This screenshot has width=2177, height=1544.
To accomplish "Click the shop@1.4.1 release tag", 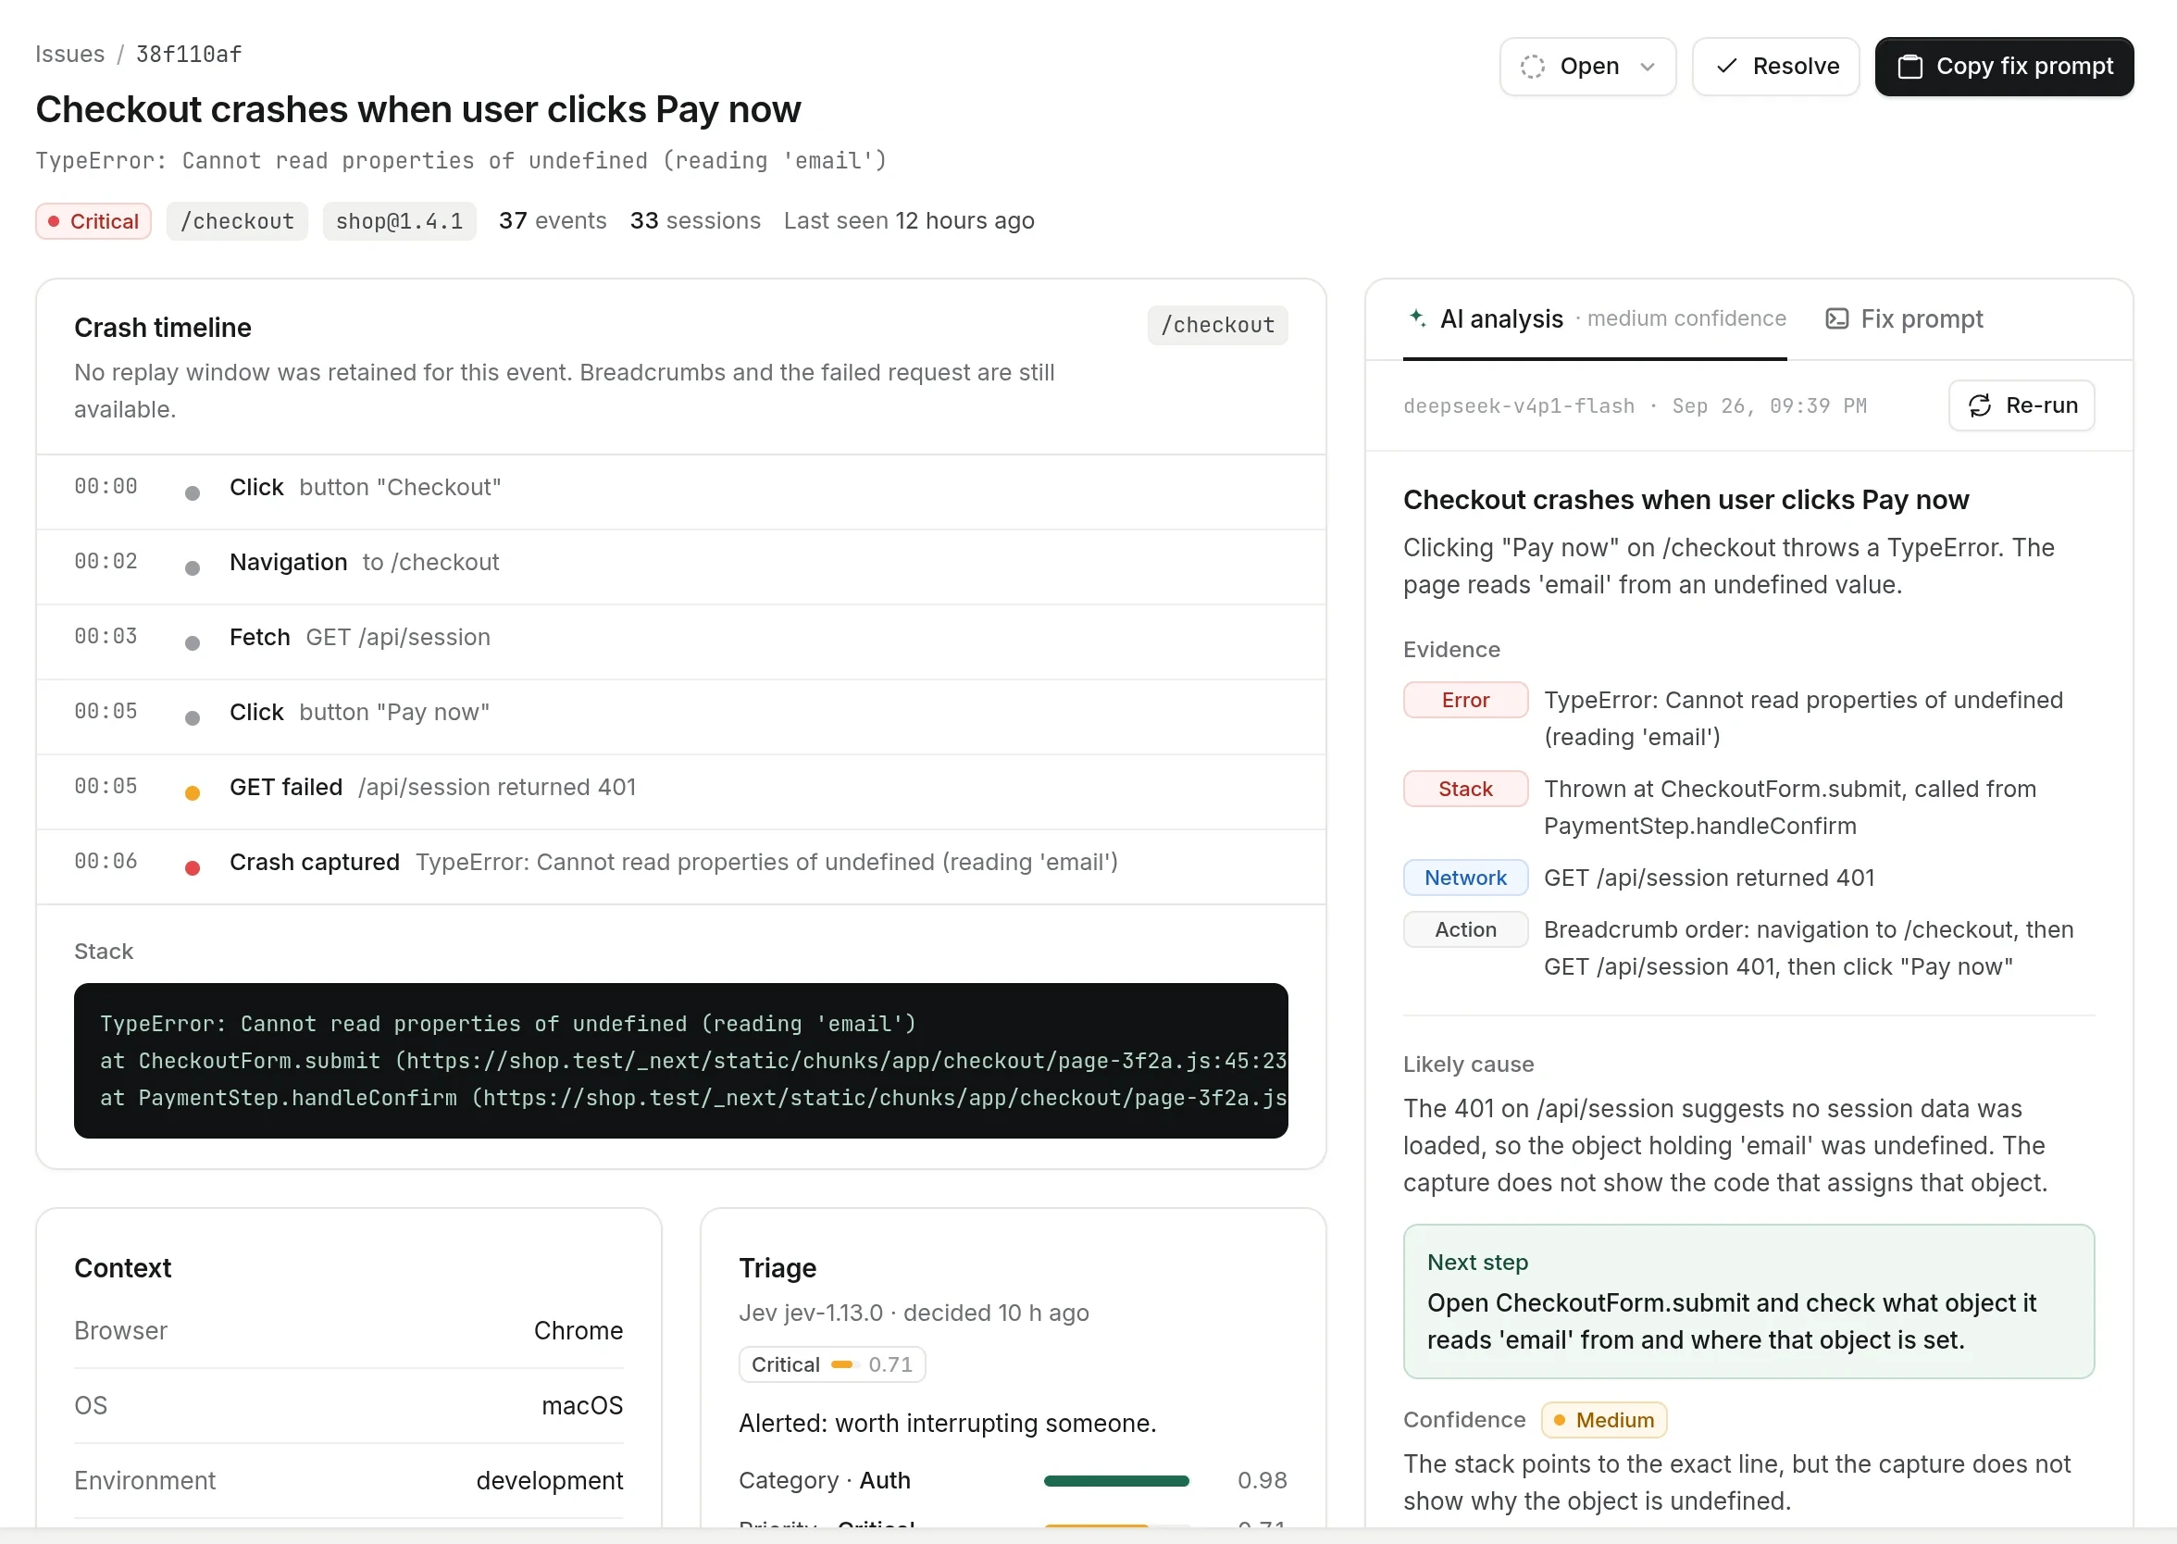I will click(x=399, y=221).
